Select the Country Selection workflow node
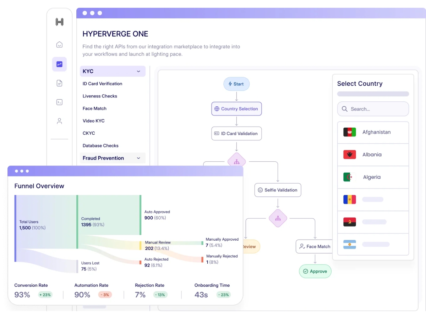Screen dimensions: 426x319 [x=236, y=109]
